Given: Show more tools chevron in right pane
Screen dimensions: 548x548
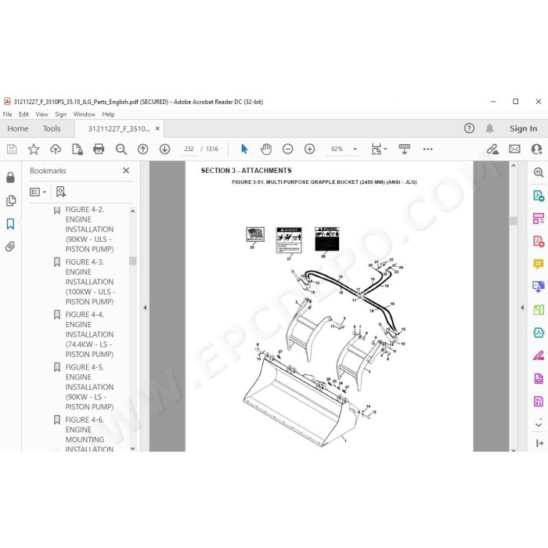Looking at the screenshot, I should tap(539, 425).
